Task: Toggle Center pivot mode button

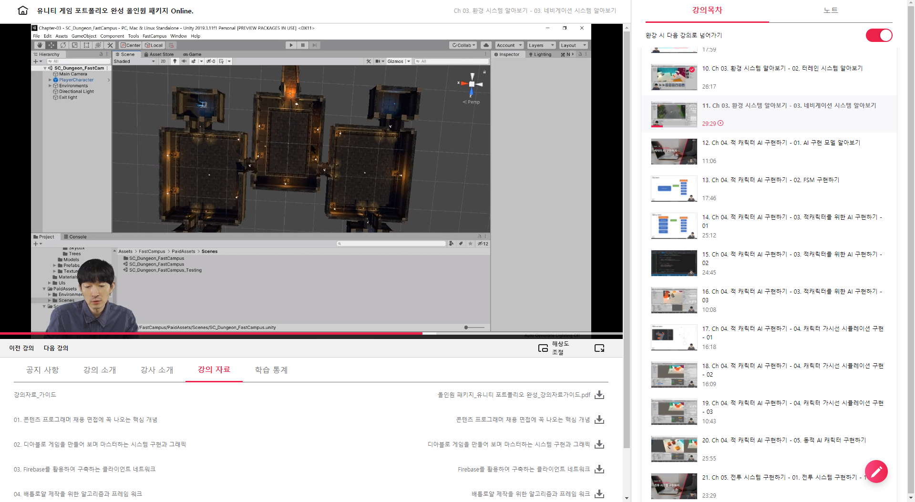Action: [130, 45]
